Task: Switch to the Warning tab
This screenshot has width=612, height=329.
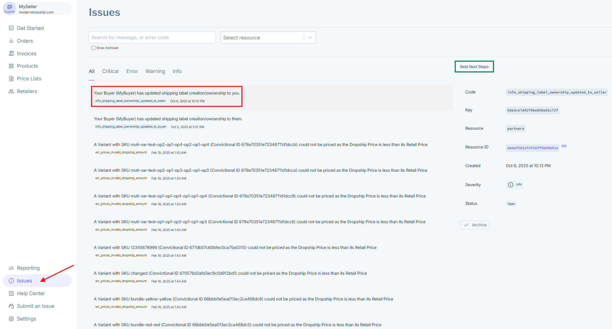Action: point(155,71)
